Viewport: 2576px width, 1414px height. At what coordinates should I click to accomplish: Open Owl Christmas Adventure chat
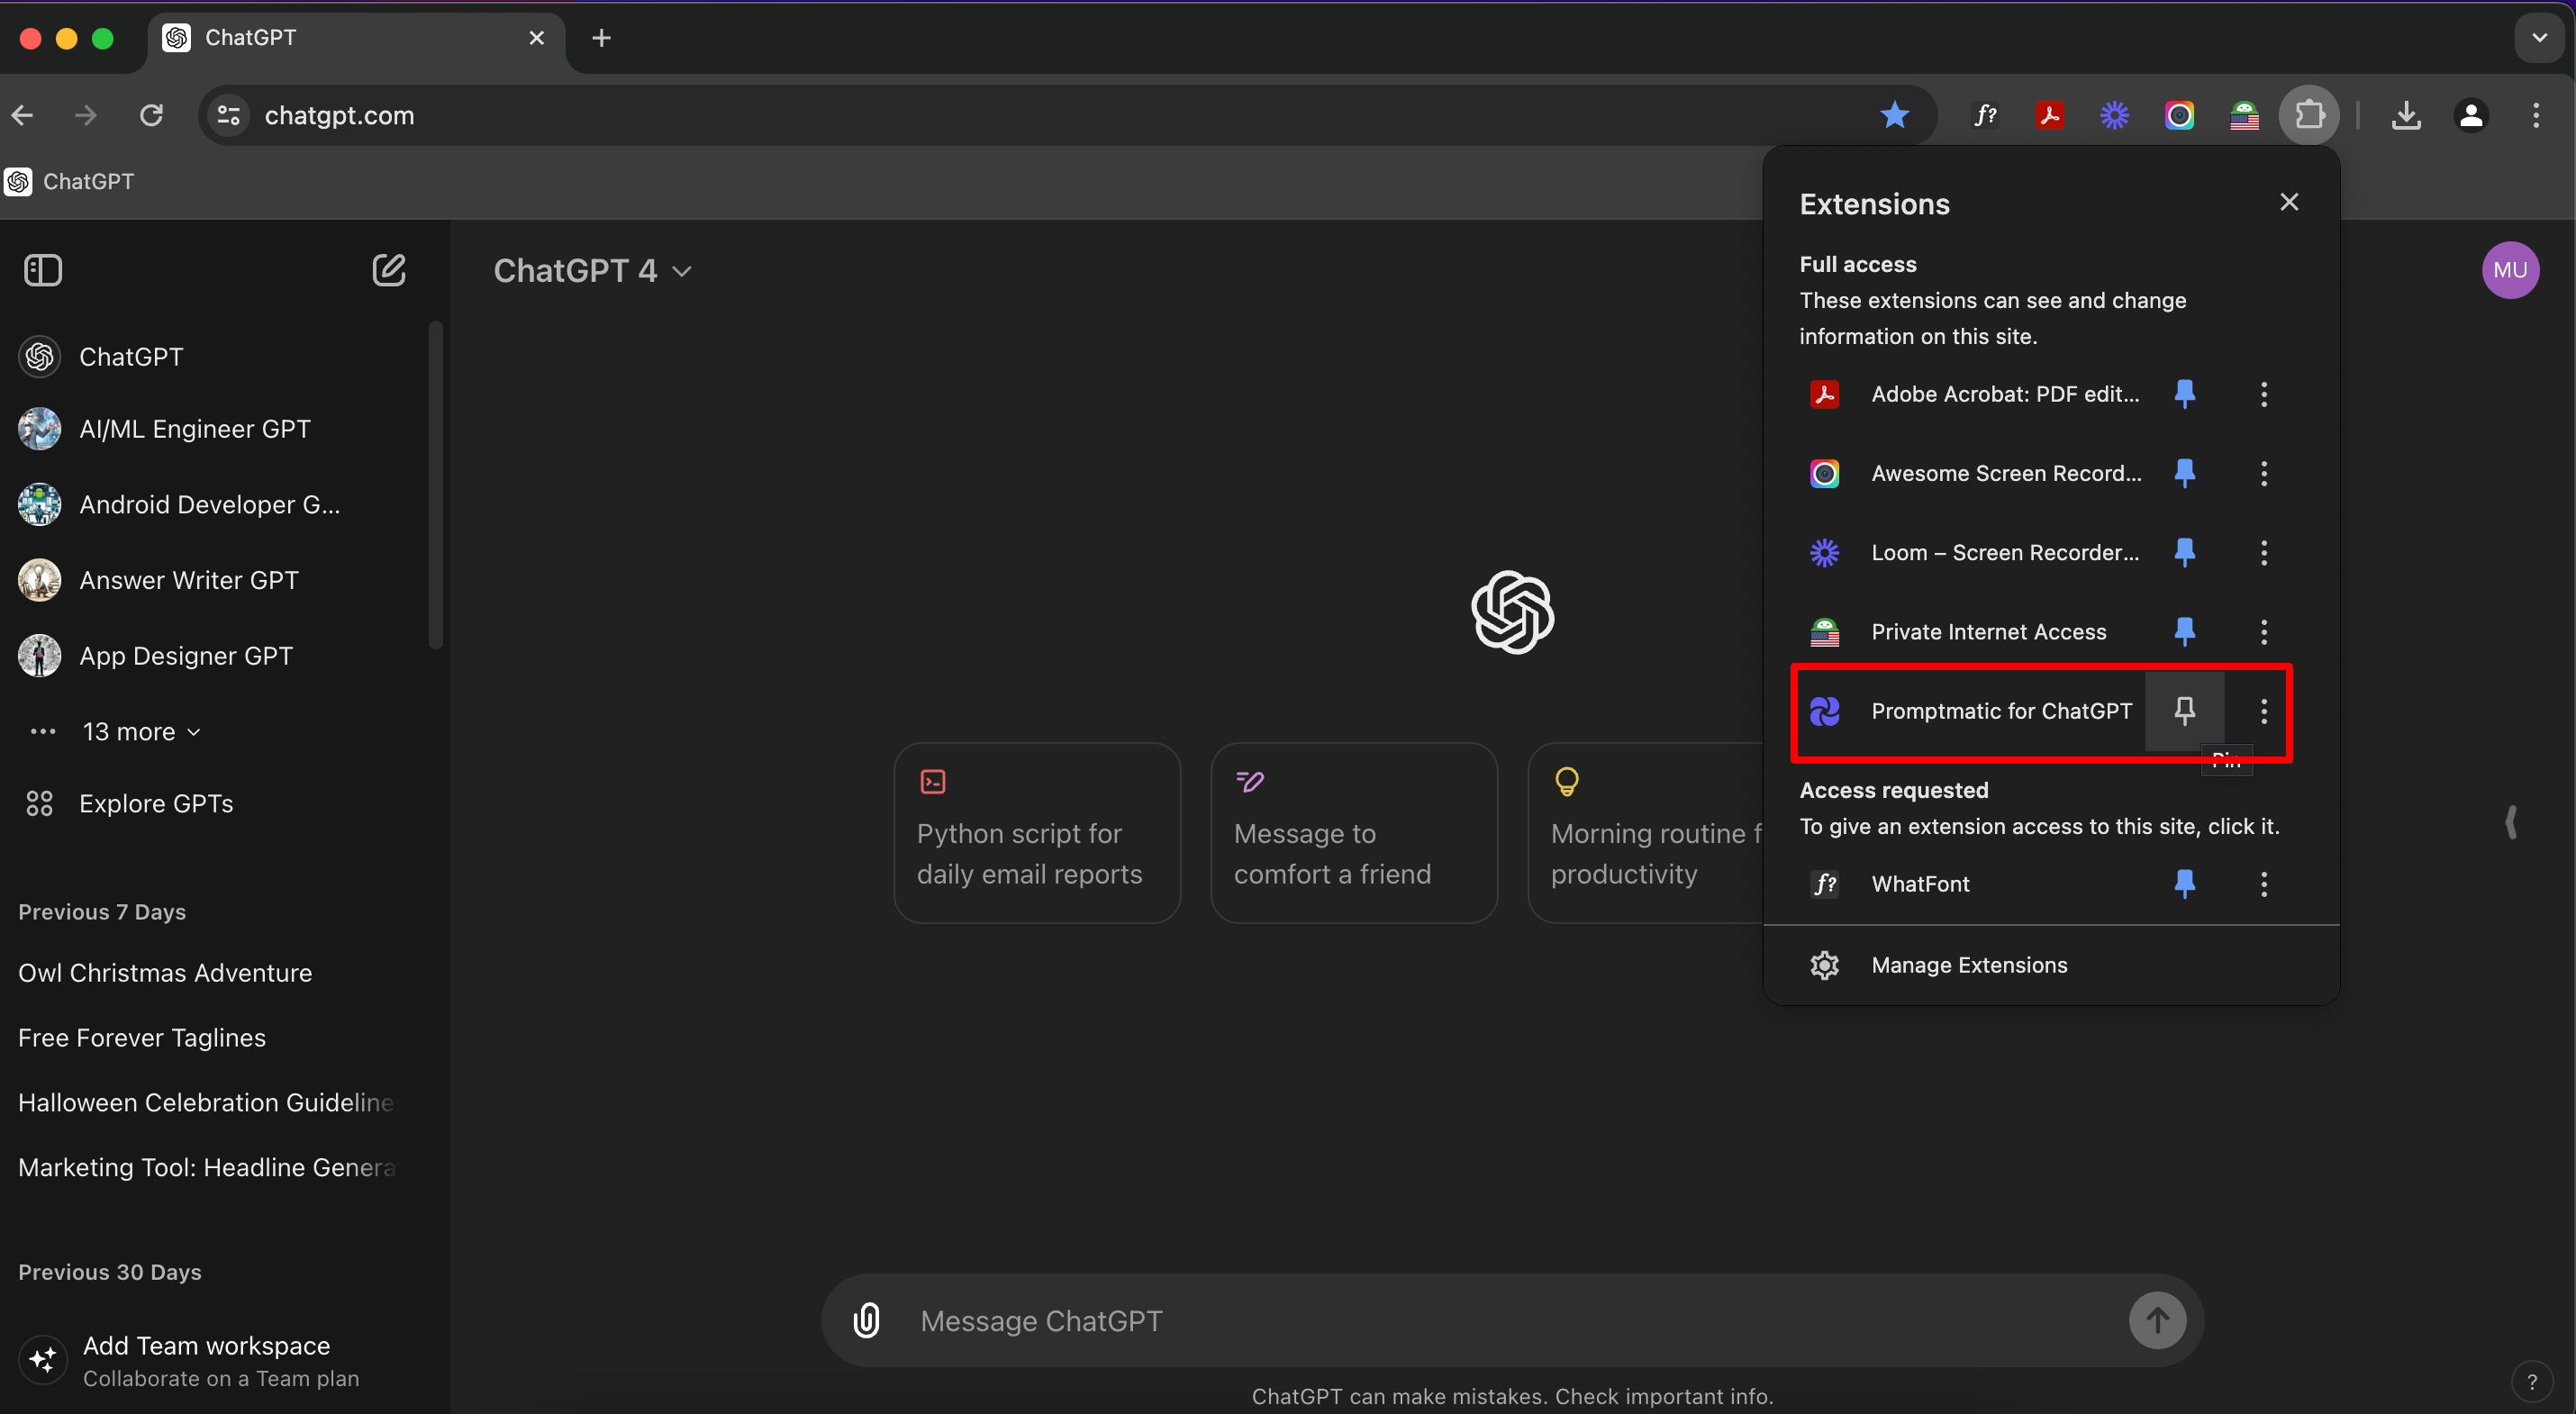click(x=165, y=973)
